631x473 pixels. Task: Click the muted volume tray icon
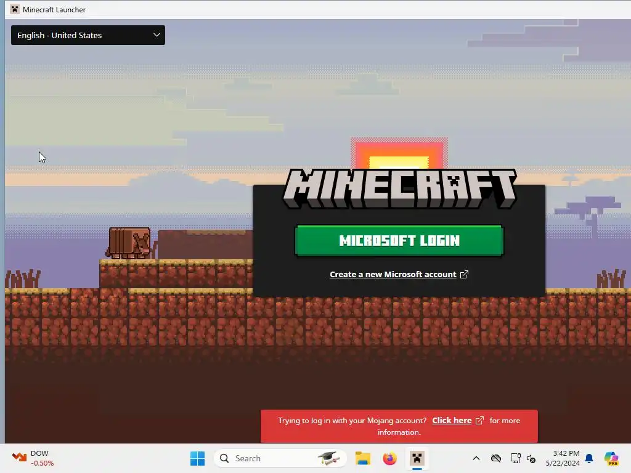pos(531,458)
